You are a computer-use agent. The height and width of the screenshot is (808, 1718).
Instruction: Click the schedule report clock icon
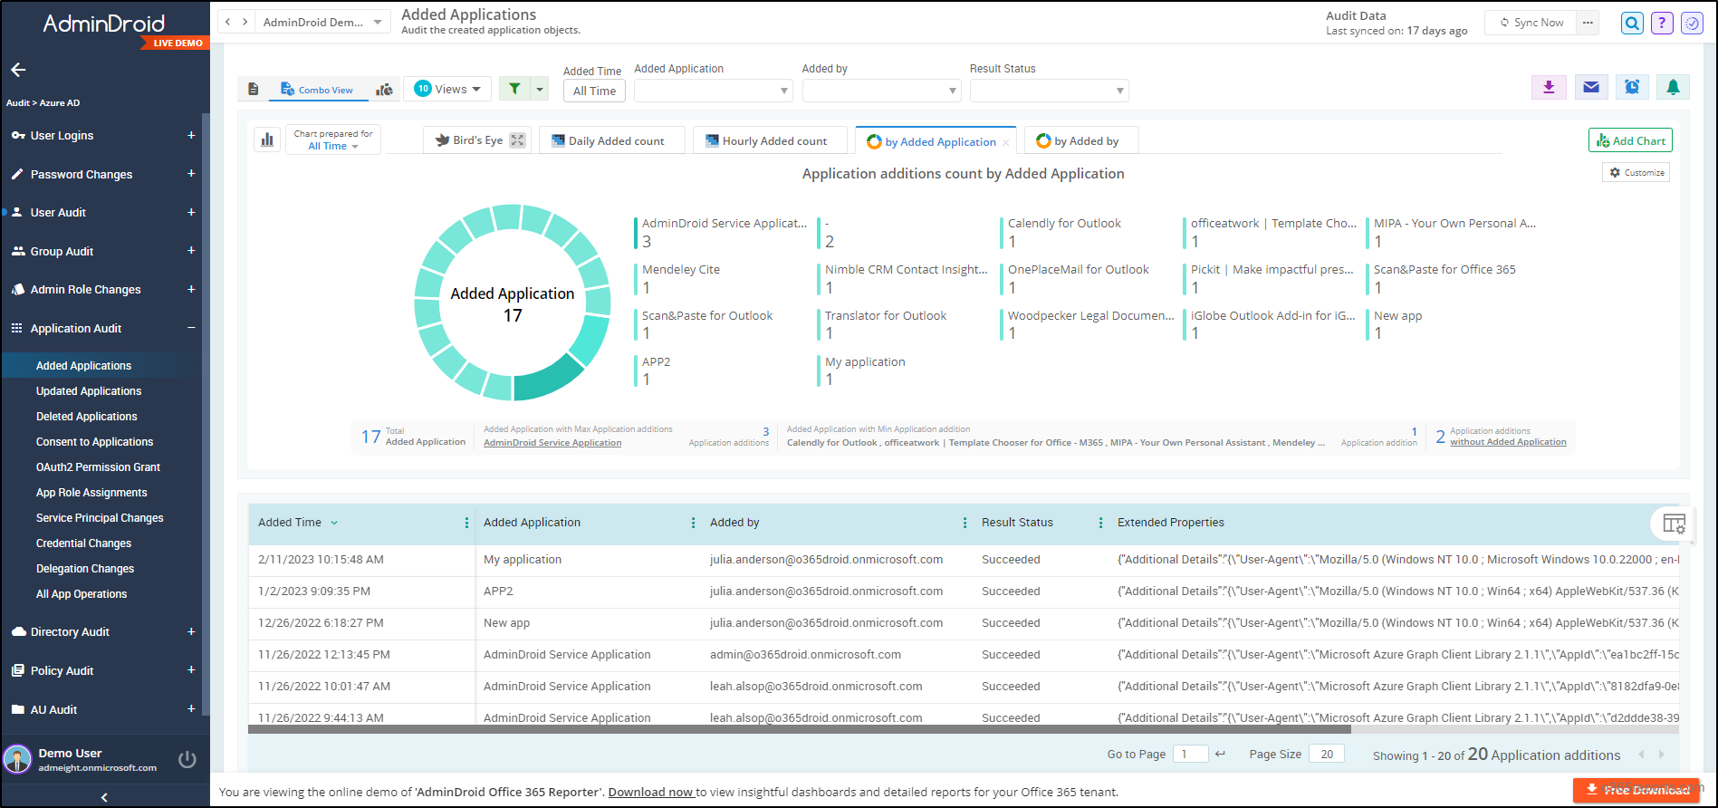pos(1632,87)
